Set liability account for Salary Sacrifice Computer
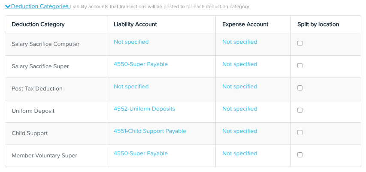 (x=131, y=42)
